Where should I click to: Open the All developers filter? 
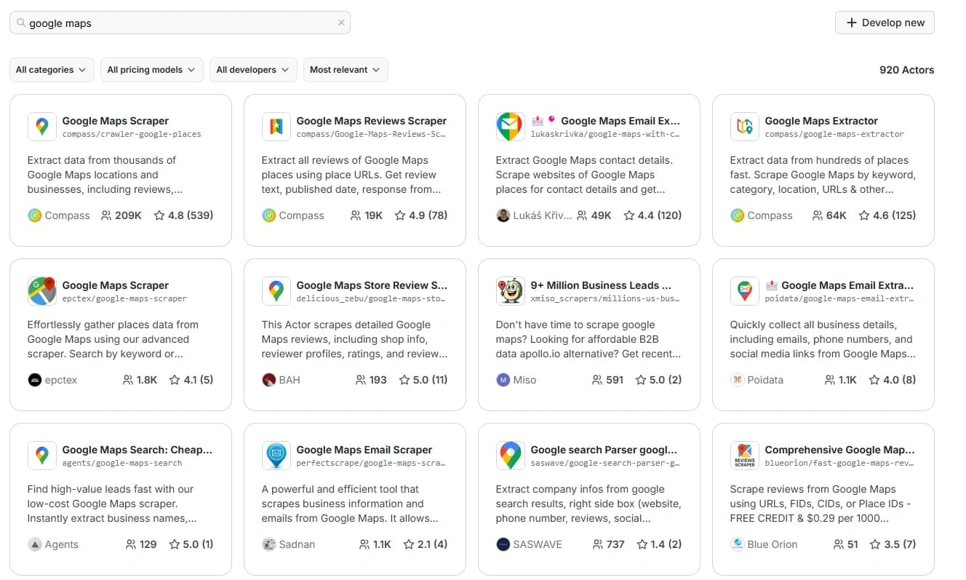pyautogui.click(x=252, y=69)
